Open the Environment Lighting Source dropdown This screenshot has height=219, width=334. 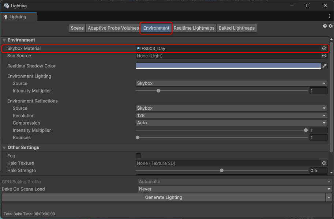[x=231, y=83]
